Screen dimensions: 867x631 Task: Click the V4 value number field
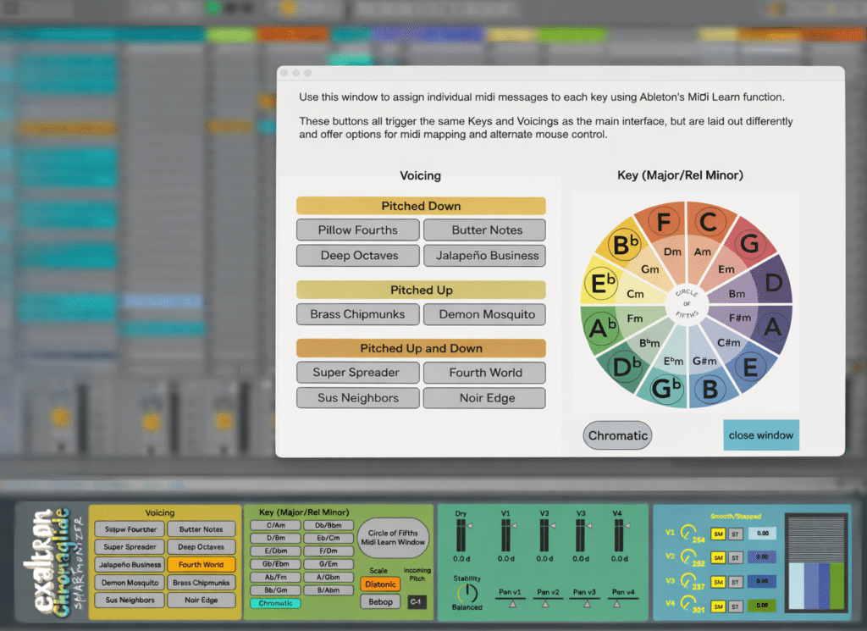(762, 606)
